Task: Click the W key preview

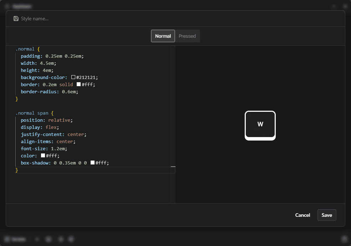Action: click(260, 125)
